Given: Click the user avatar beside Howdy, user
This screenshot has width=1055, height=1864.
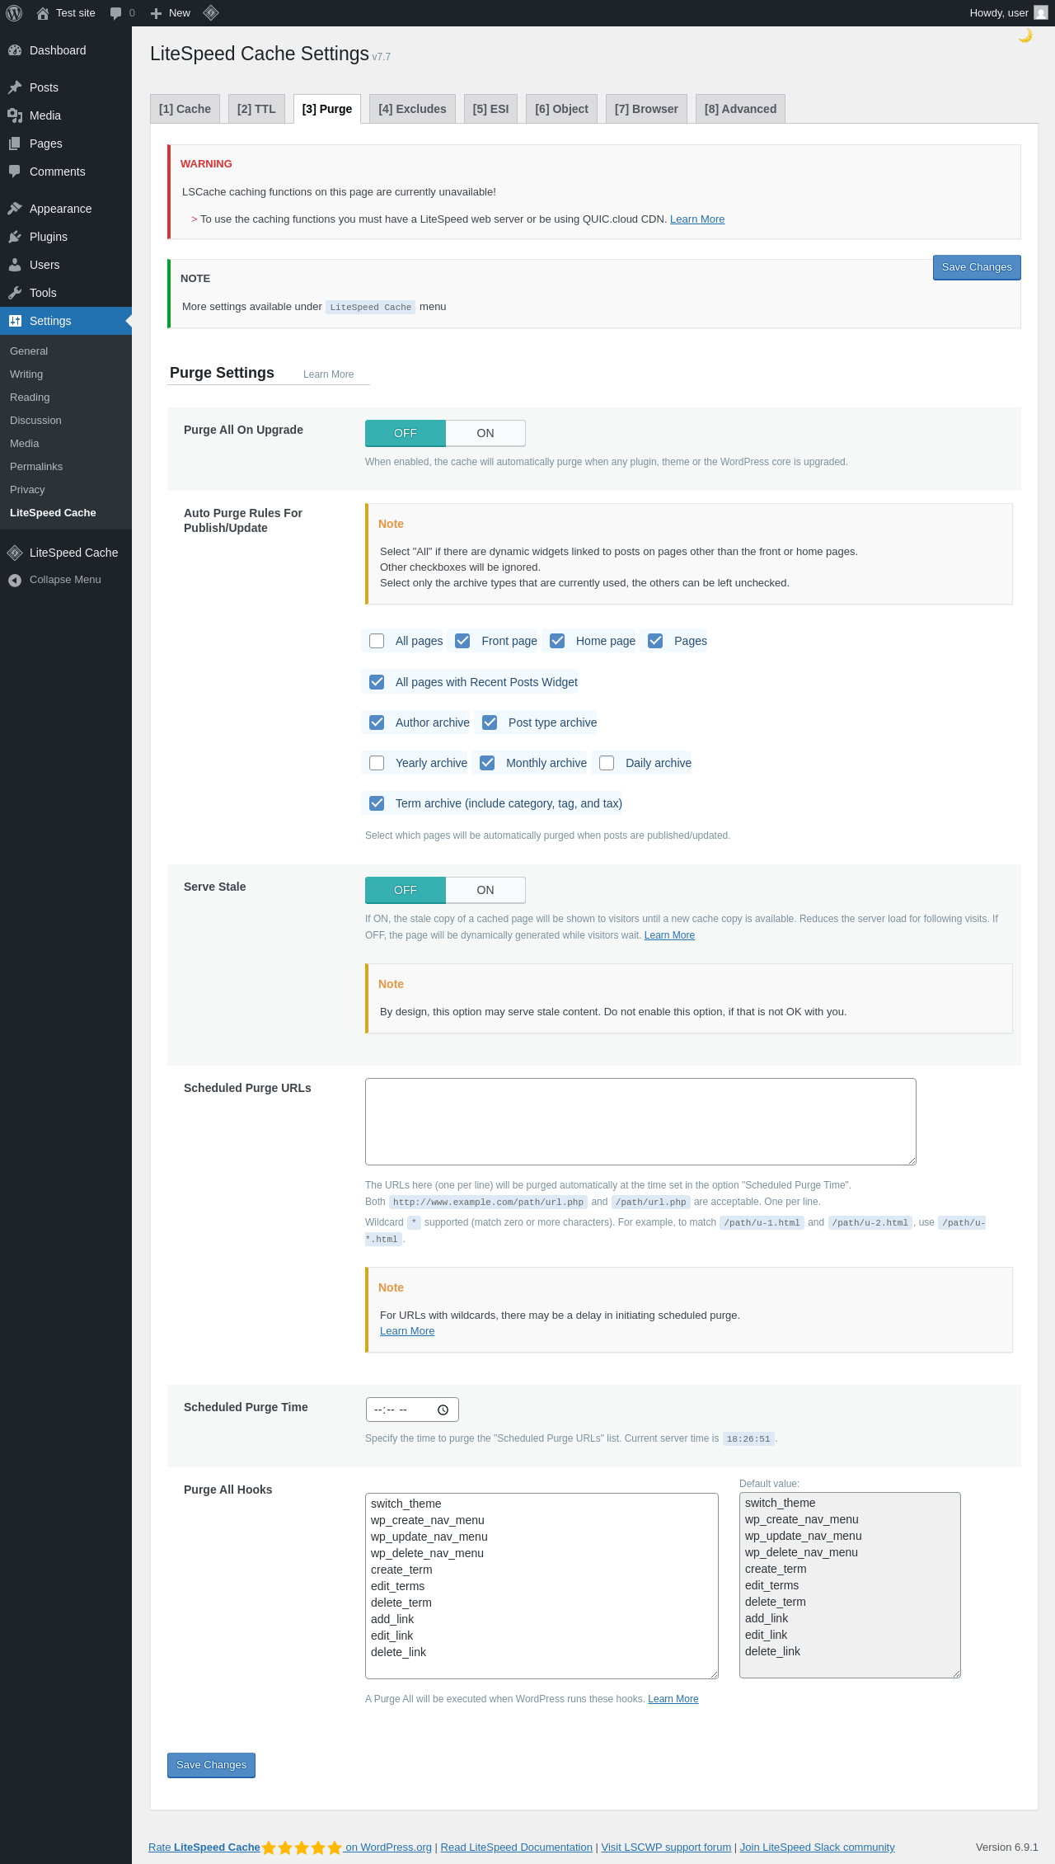Looking at the screenshot, I should [1041, 12].
